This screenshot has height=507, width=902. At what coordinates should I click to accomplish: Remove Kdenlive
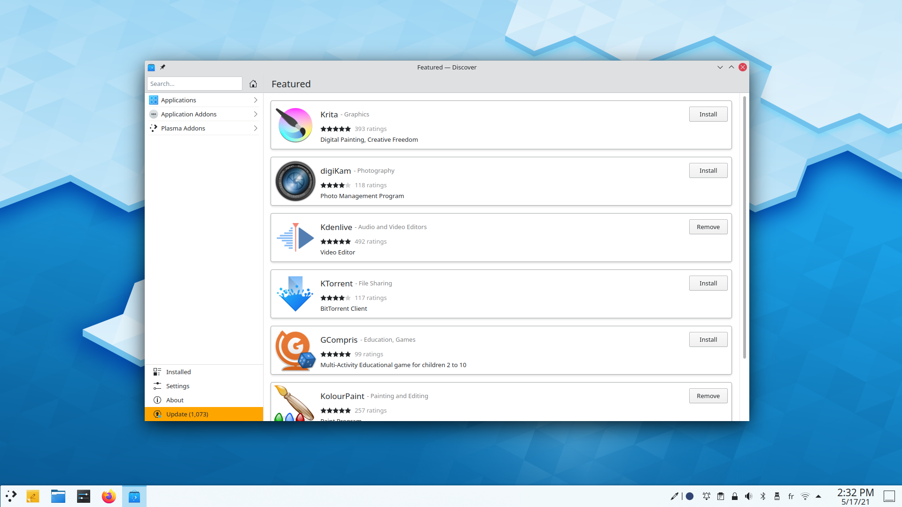pos(708,227)
